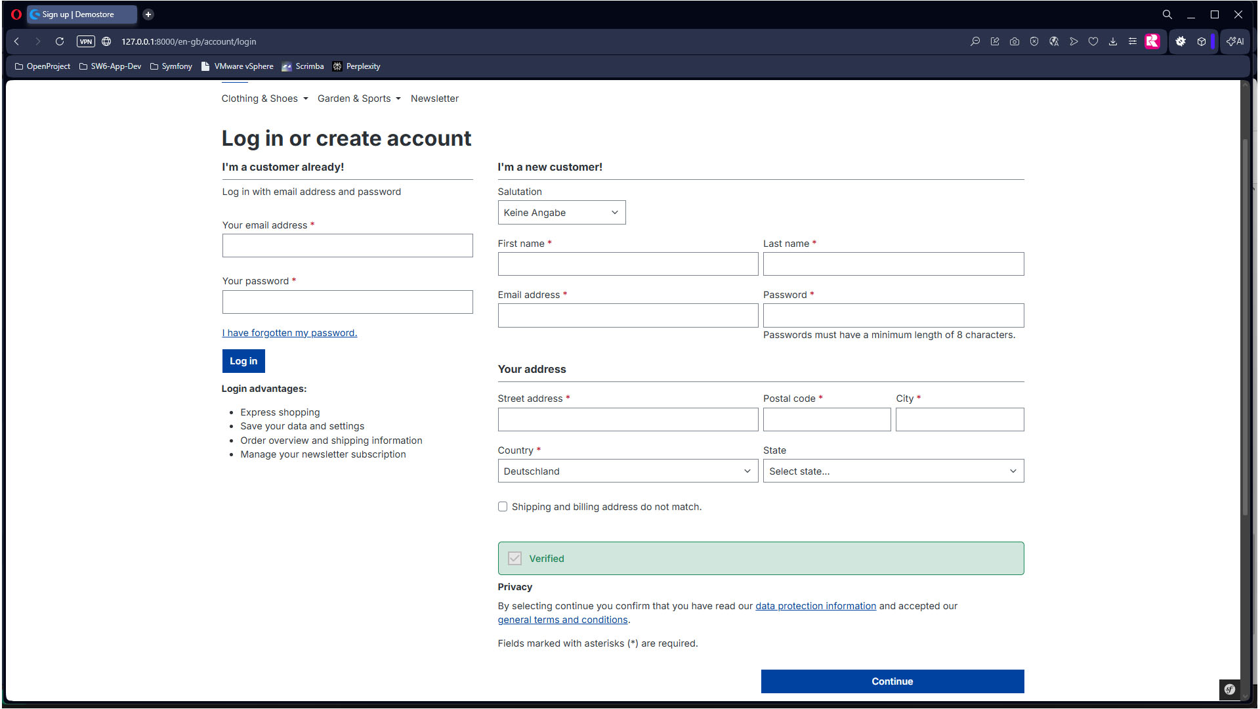The height and width of the screenshot is (709, 1260).
Task: Check 'Shipping and billing address do not match'
Action: [x=503, y=507]
